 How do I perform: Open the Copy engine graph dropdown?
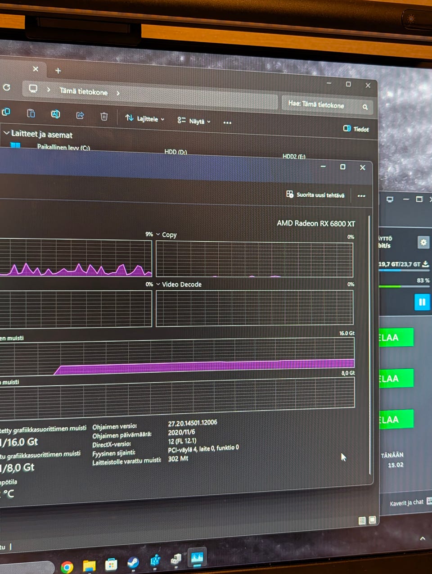(158, 235)
